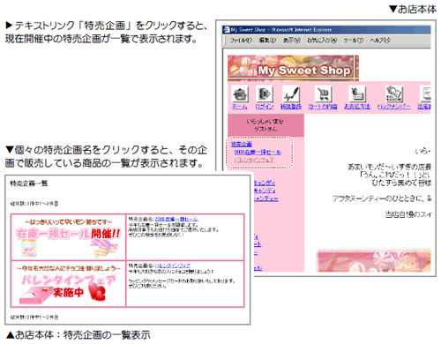The width and height of the screenshot is (441, 344).
Task: Open the back number newsletter icon
Action: pos(394,94)
